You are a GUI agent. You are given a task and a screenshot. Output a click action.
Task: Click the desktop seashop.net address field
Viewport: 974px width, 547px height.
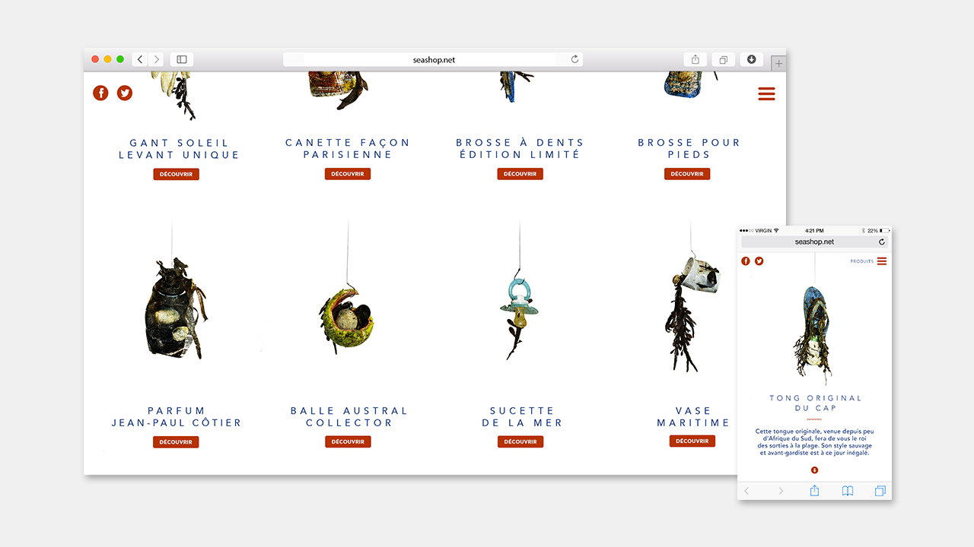432,59
